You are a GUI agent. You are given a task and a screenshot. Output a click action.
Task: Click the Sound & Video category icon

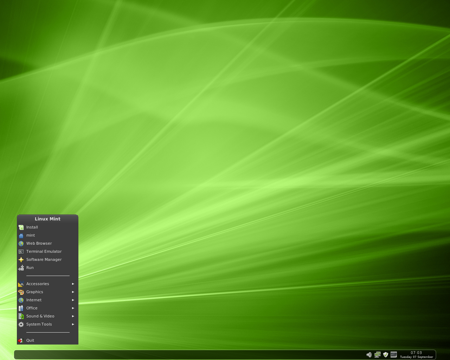(21, 316)
